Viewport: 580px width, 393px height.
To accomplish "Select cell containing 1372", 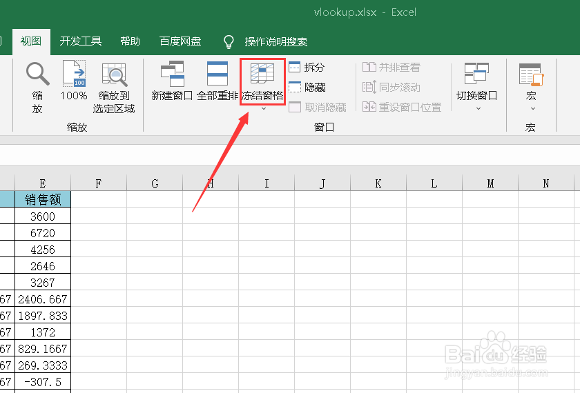I will [x=43, y=332].
